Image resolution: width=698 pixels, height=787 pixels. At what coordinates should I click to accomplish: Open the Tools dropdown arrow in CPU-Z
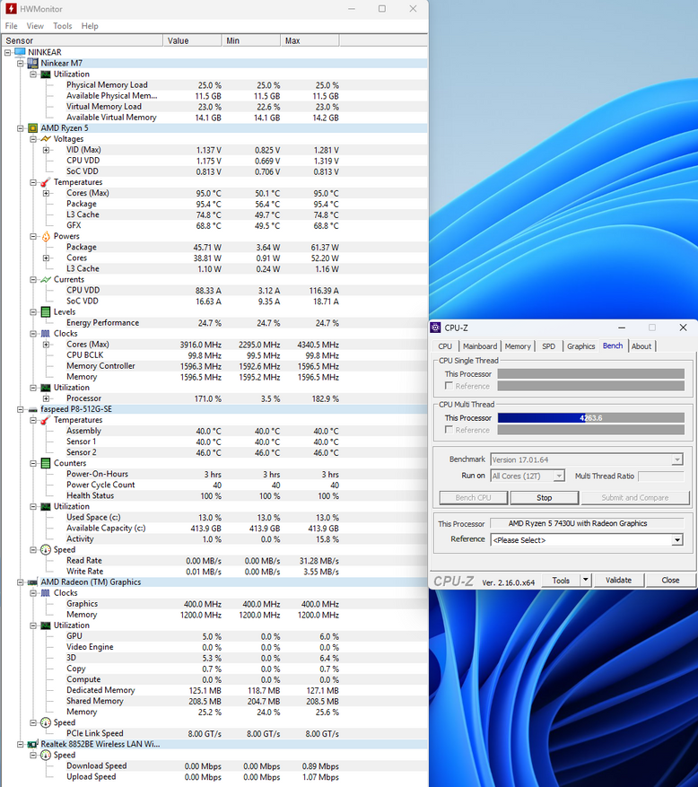pyautogui.click(x=585, y=581)
